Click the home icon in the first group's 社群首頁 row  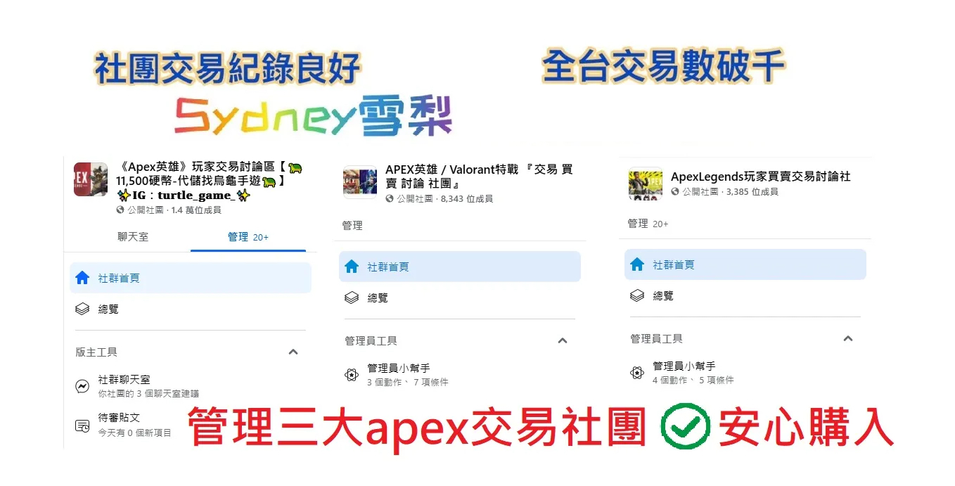pyautogui.click(x=82, y=278)
